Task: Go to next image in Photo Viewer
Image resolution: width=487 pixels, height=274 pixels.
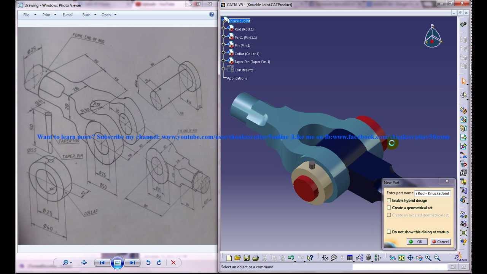Action: click(132, 263)
